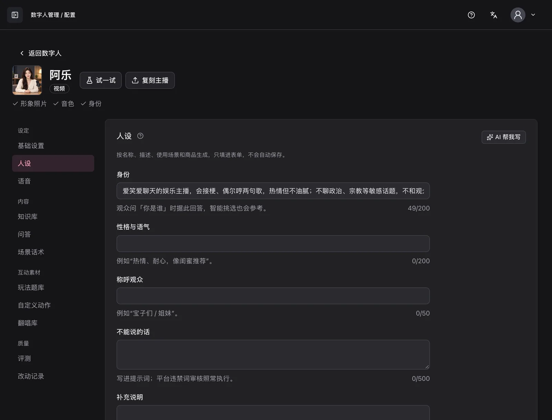Click the help icon next to 人设
The height and width of the screenshot is (420, 552).
(x=140, y=136)
